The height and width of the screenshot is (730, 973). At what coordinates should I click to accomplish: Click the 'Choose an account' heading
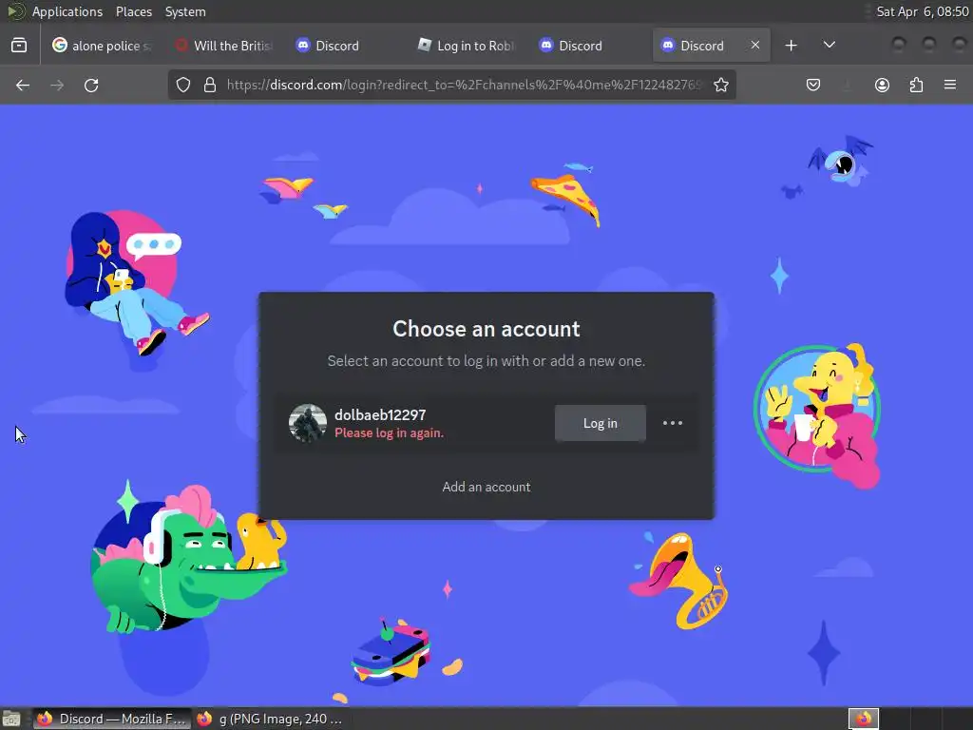pos(486,329)
